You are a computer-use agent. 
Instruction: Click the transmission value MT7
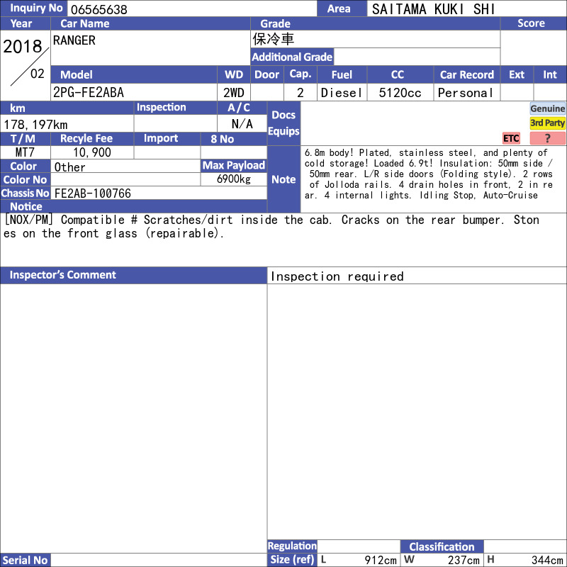click(26, 152)
